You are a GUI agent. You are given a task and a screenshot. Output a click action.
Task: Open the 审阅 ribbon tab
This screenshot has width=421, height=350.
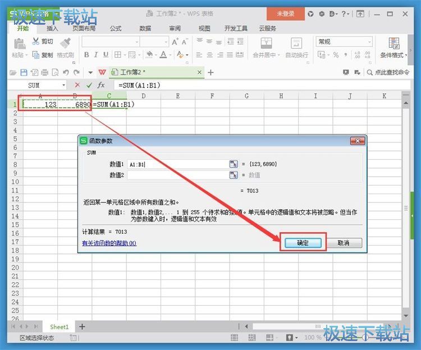pyautogui.click(x=175, y=29)
